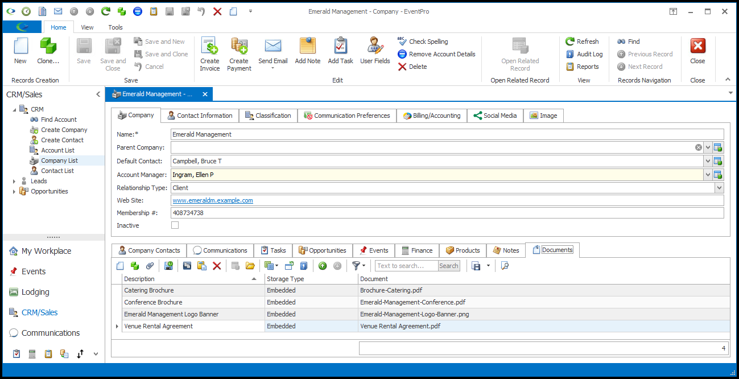Click the red X delete icon in Documents toolbar
The image size is (739, 379).
pyautogui.click(x=217, y=266)
